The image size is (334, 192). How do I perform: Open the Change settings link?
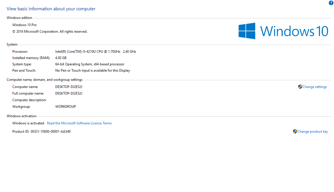315,87
